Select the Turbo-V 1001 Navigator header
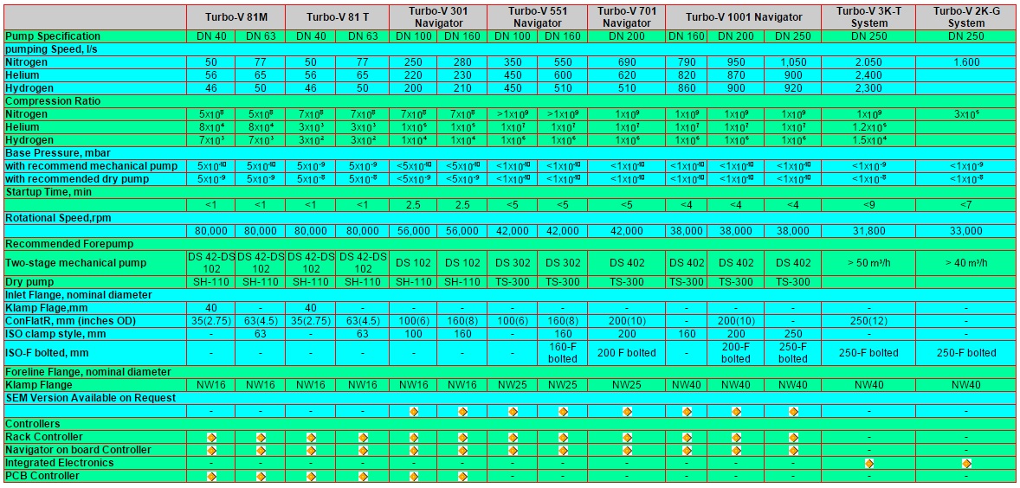1020x488 pixels. (744, 17)
